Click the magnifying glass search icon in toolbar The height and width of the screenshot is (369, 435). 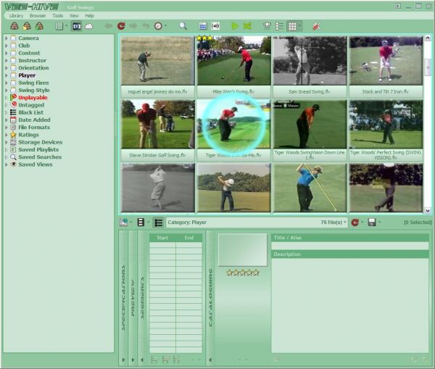tap(183, 26)
